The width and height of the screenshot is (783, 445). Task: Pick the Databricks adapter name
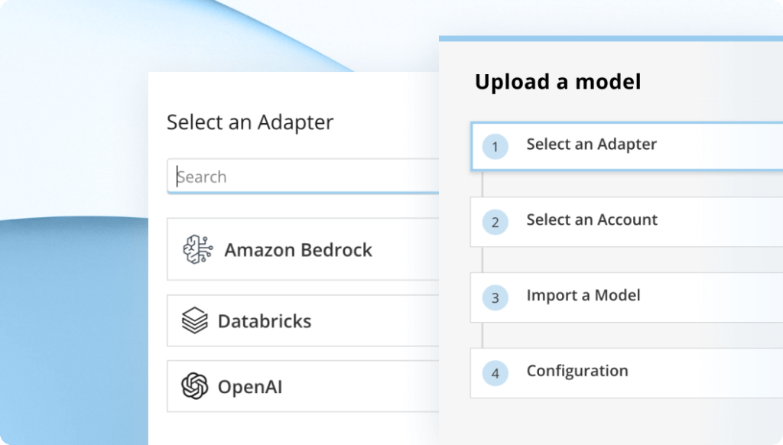pos(265,321)
